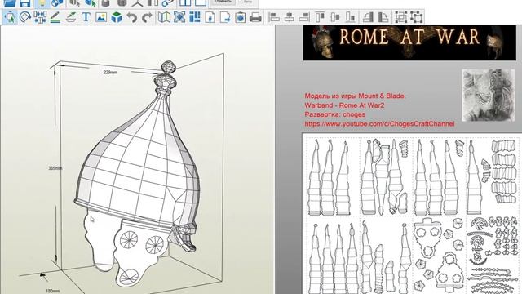Select the Select and Move tool
The image size is (522, 294).
11,17
